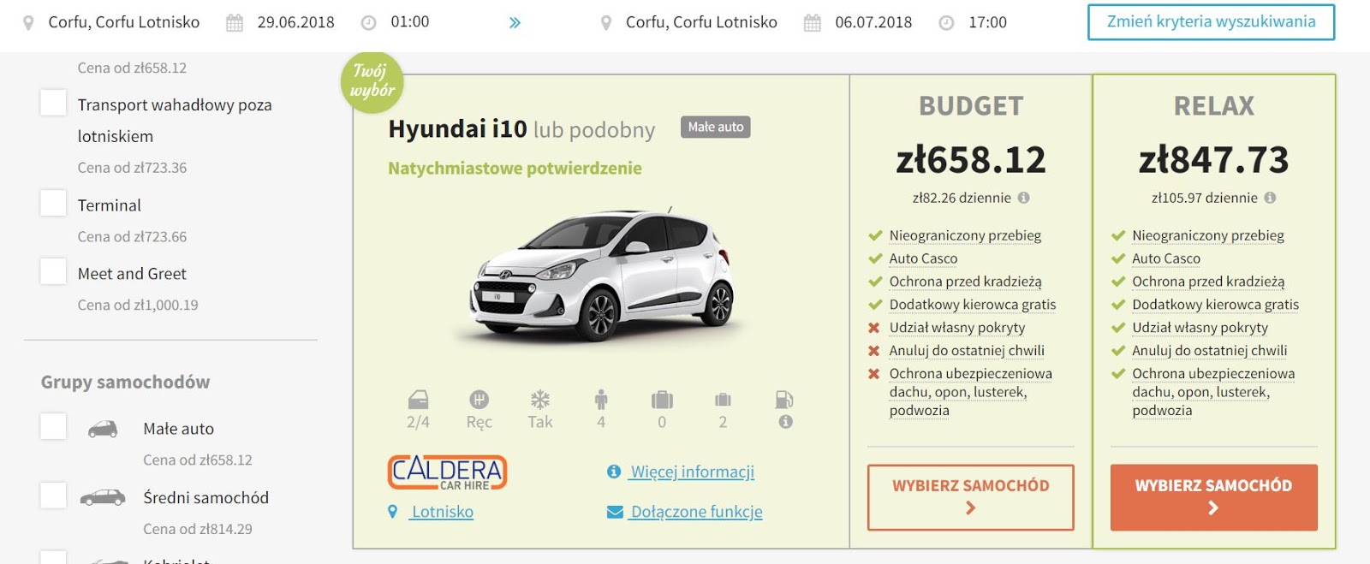Open the Dołączone funkcje link
Image resolution: width=1370 pixels, height=564 pixels.
[x=697, y=512]
